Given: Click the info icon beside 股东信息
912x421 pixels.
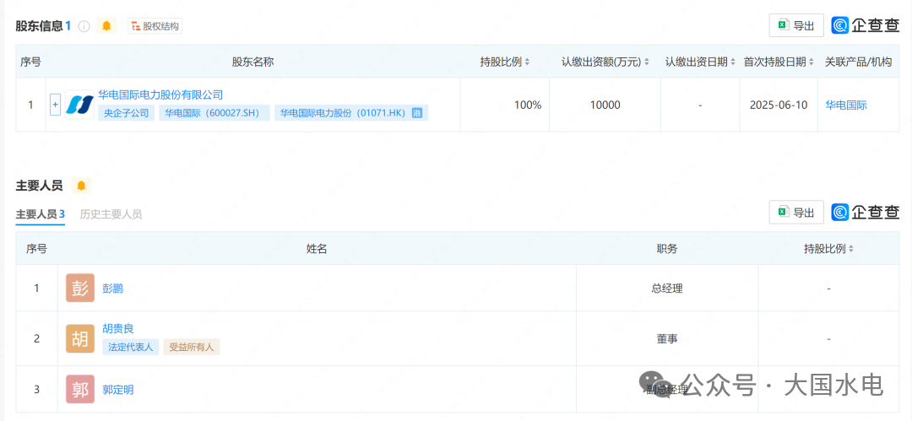Looking at the screenshot, I should tap(84, 26).
